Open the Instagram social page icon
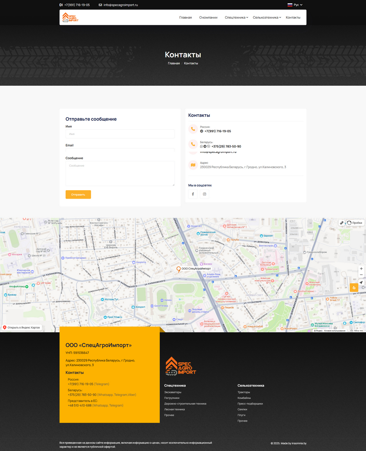 pyautogui.click(x=205, y=194)
